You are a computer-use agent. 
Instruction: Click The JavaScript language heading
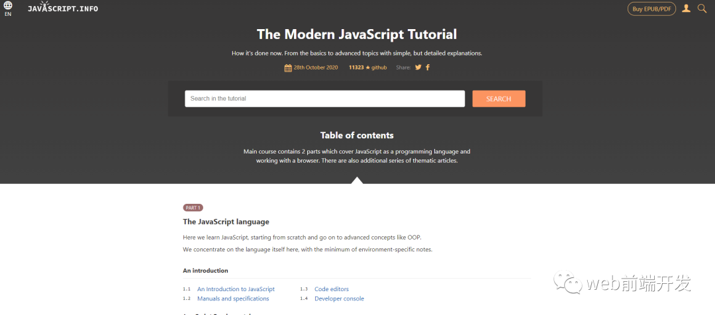[226, 222]
